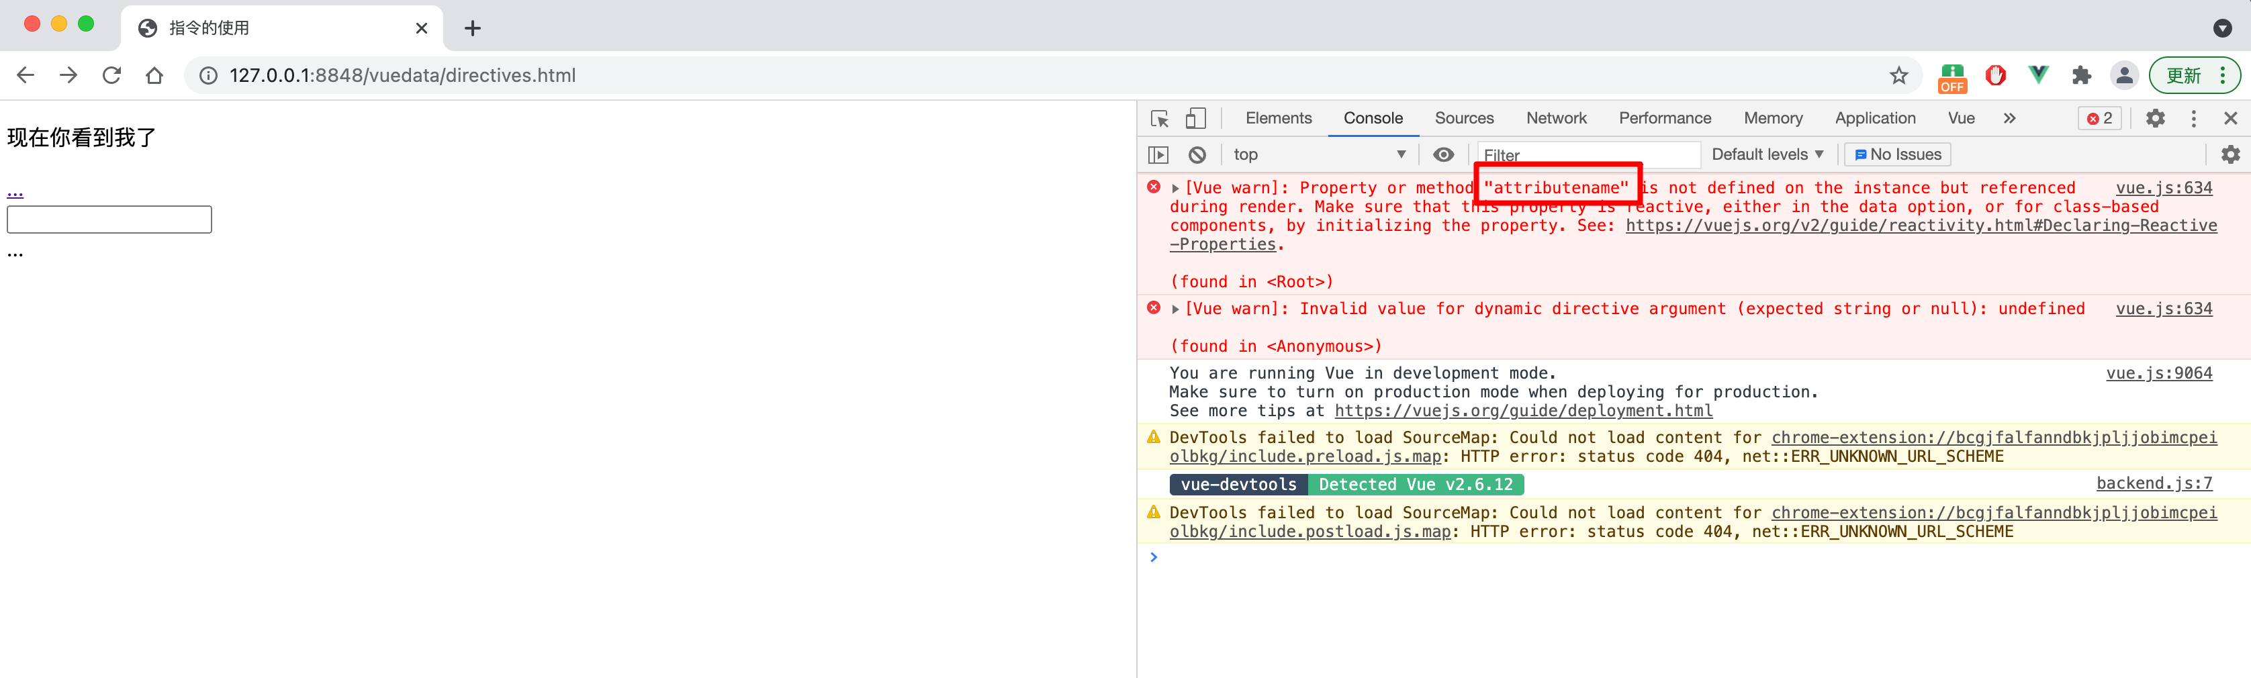Open a new browser tab
This screenshot has height=678, width=2251.
[473, 28]
